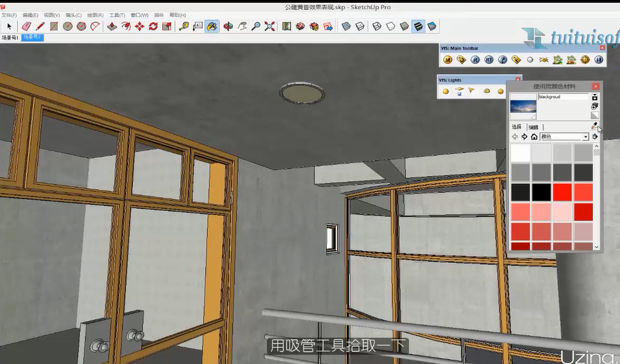Select the second scene tab
Screen dimensions: 620x364
pos(32,38)
